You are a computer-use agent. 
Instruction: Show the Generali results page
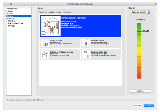[x=12, y=21]
